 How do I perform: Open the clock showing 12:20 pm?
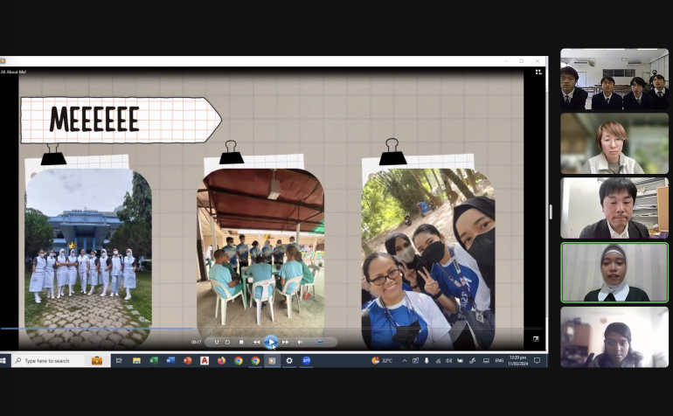[x=517, y=361]
